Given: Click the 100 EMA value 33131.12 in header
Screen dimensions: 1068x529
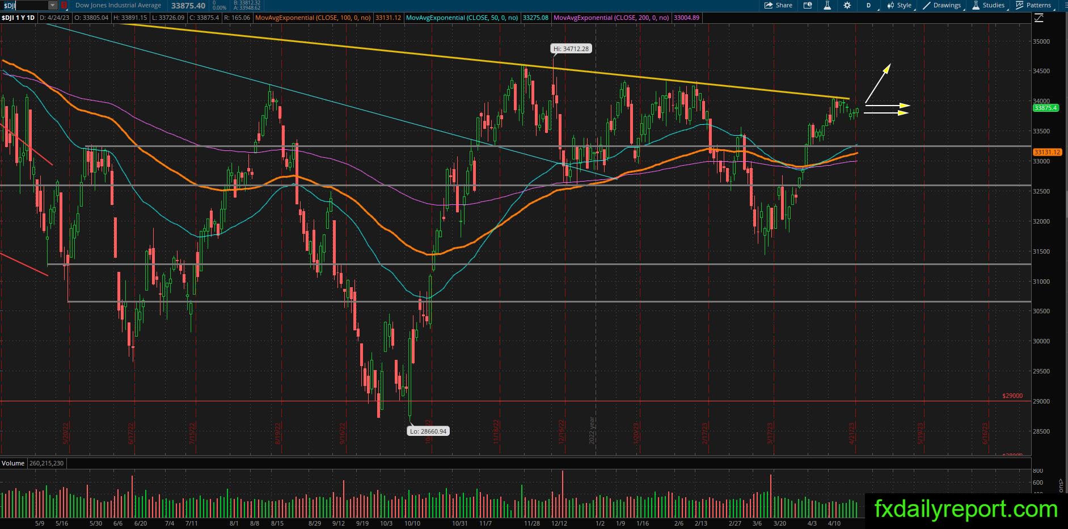Looking at the screenshot, I should (x=388, y=18).
